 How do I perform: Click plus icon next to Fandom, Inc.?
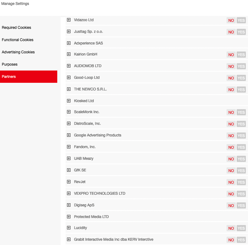click(x=69, y=147)
